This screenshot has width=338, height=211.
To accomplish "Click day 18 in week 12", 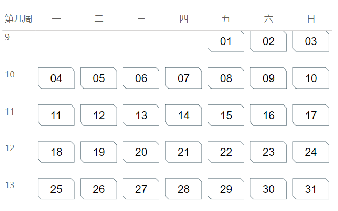I will tap(56, 152).
